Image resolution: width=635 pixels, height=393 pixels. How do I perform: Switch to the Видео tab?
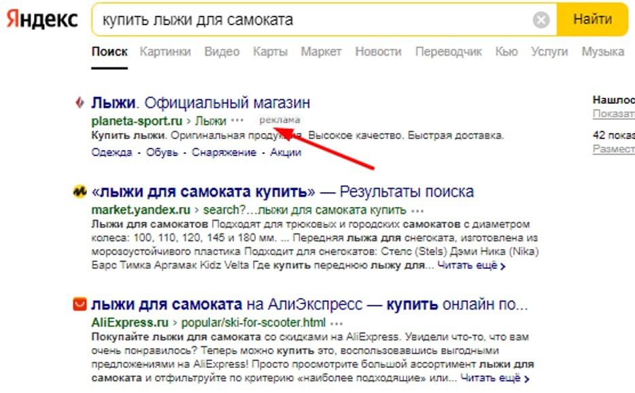[221, 51]
